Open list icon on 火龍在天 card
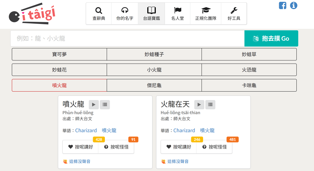 click(x=210, y=105)
